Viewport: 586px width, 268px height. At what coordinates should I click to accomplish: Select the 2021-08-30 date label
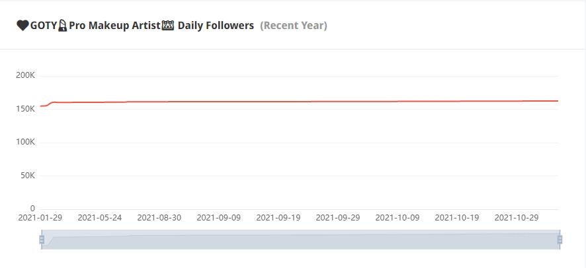pos(159,217)
